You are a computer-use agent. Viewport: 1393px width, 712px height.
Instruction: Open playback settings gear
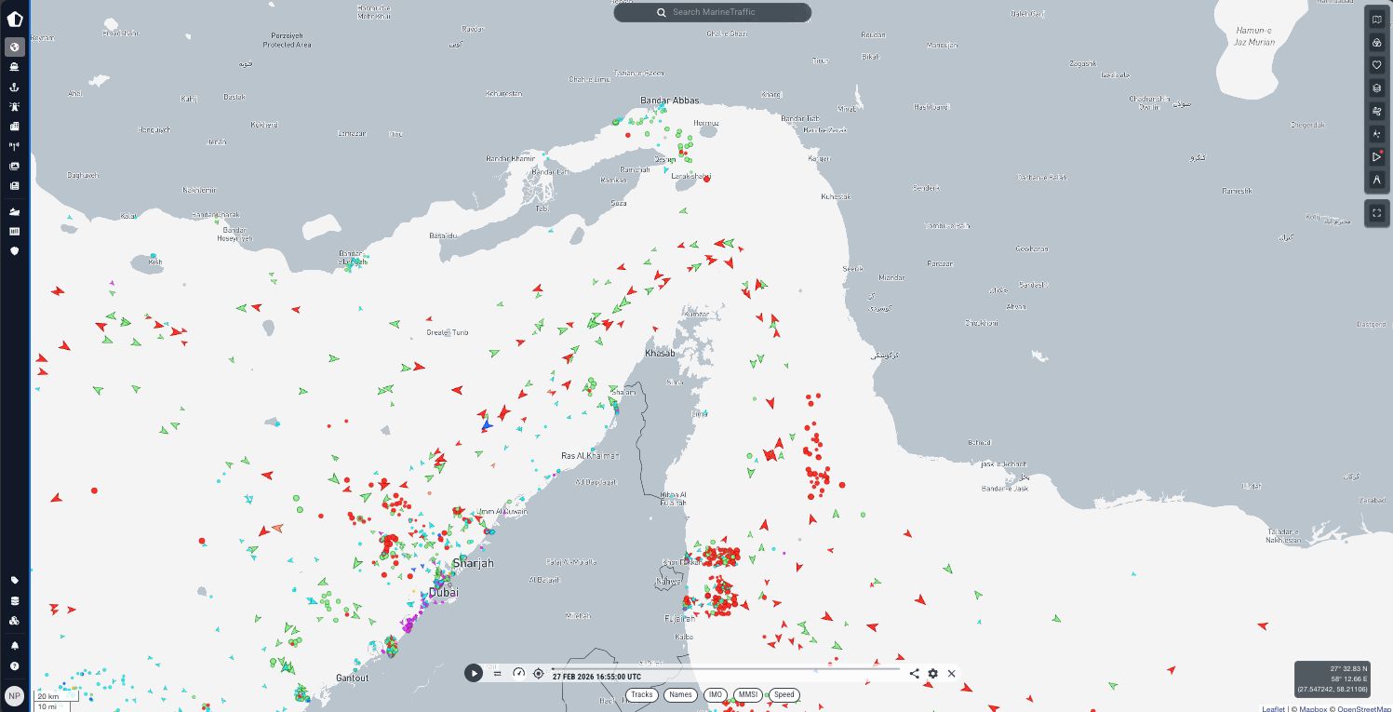point(932,673)
